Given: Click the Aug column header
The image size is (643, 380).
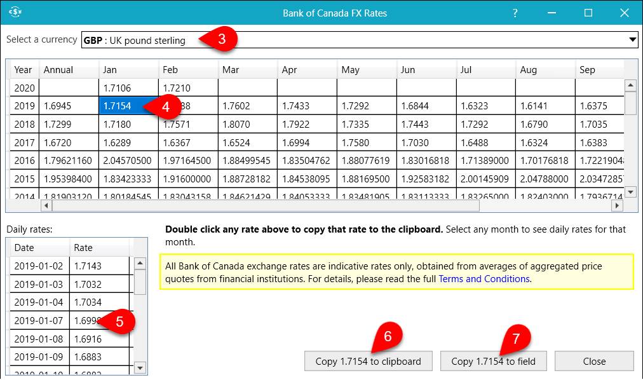Looking at the screenshot, I should [x=545, y=70].
